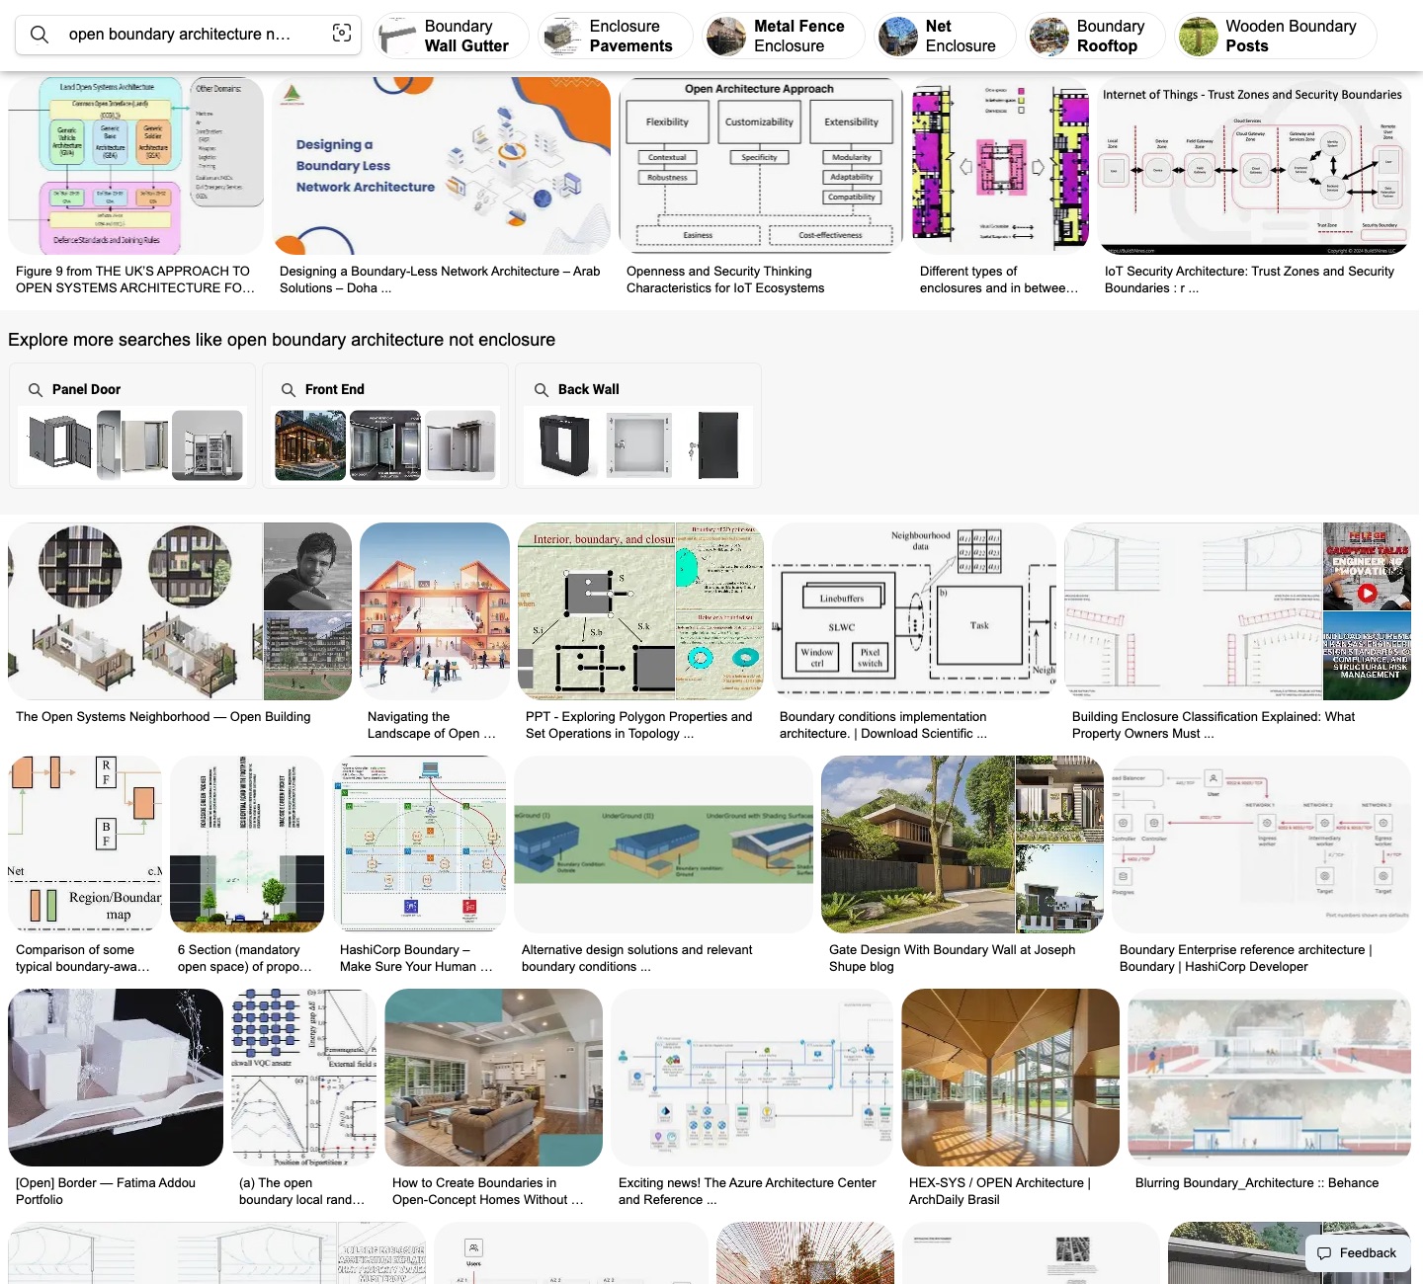Open the HashiCorp Boundary Make Sure Your Human caption
This screenshot has width=1423, height=1284.
(x=416, y=958)
